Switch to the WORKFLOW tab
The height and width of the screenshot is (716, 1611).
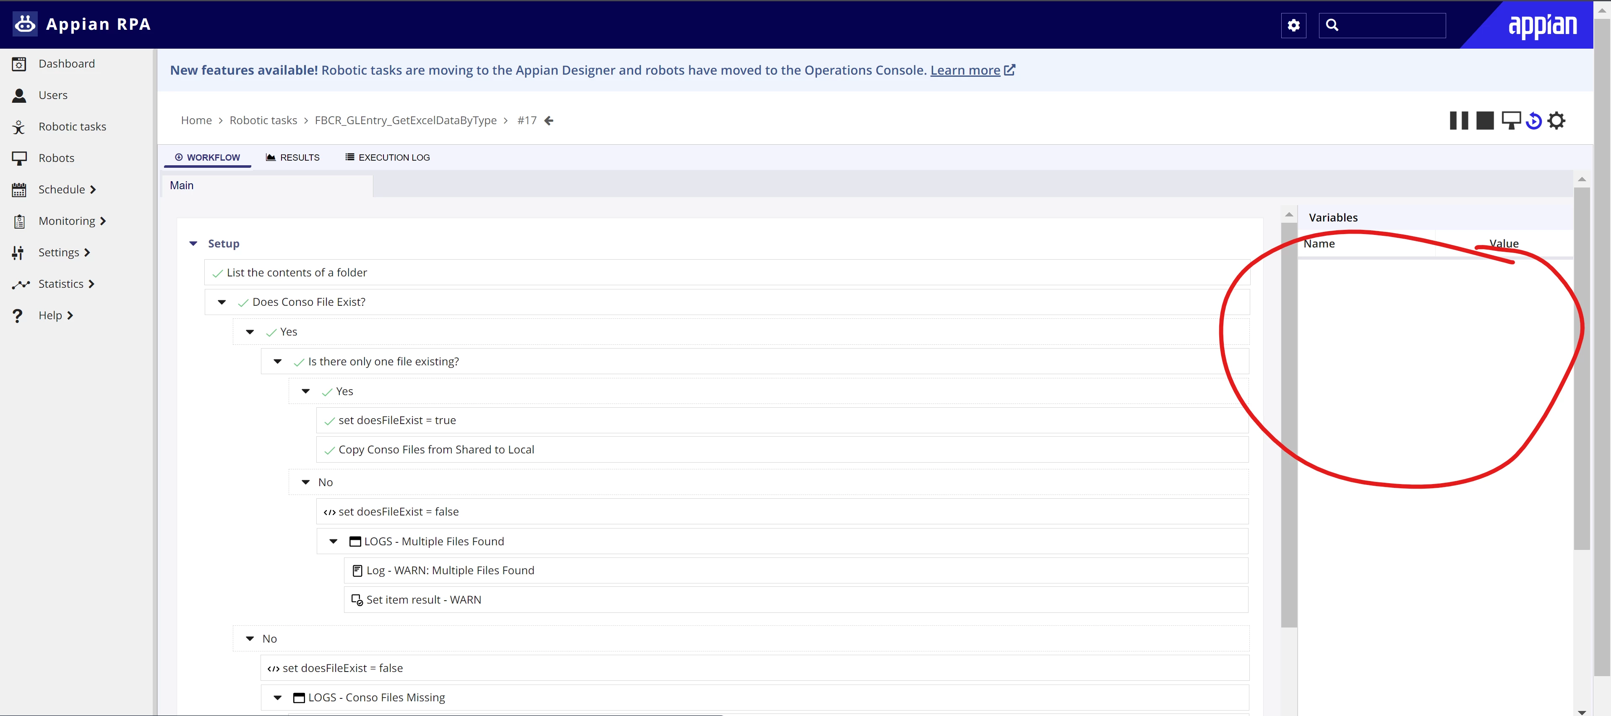point(207,158)
